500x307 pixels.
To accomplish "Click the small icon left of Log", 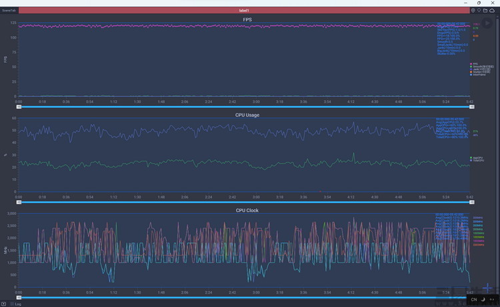I will (x=4, y=304).
